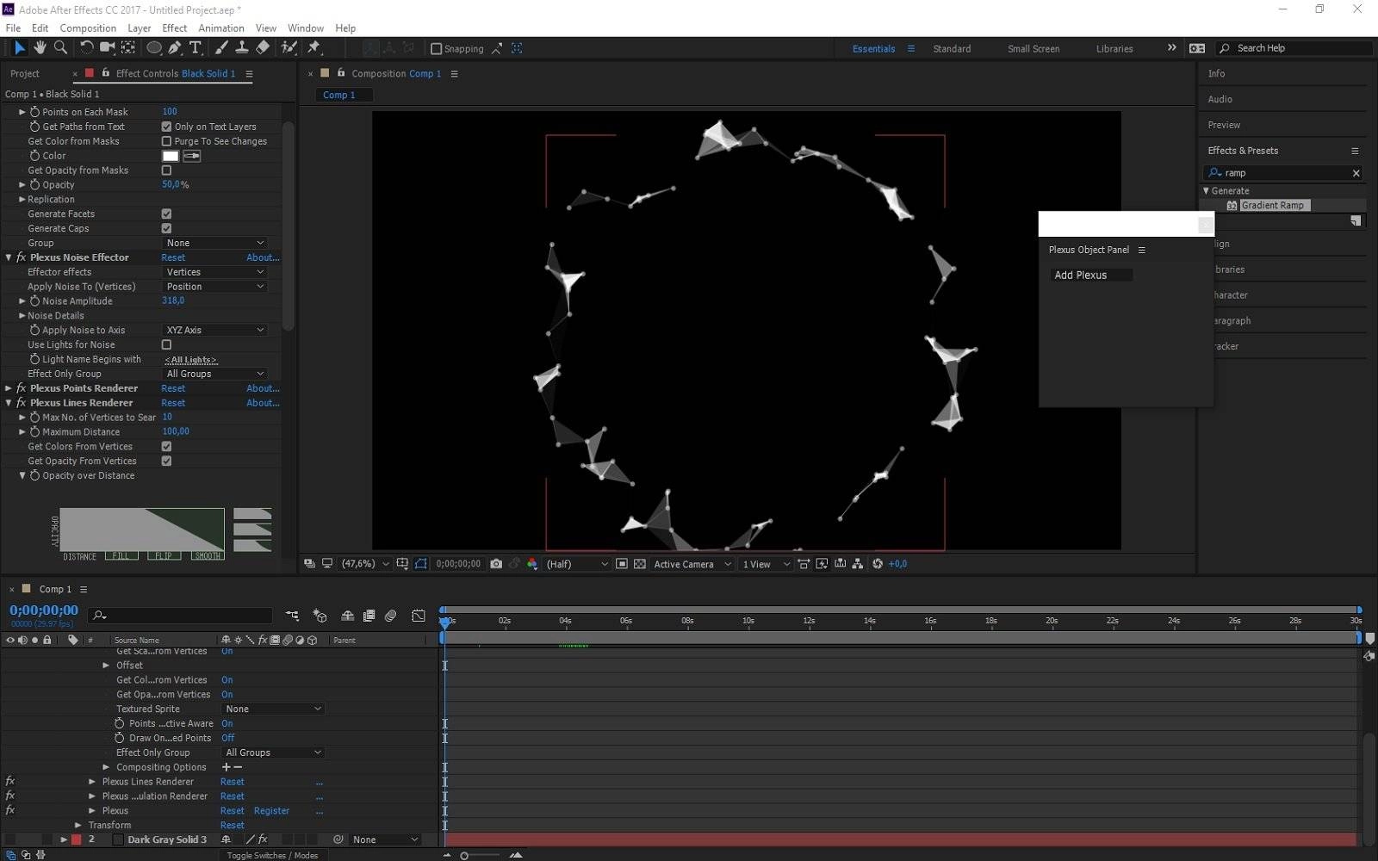Enable motion blur icon in timeline

(391, 616)
